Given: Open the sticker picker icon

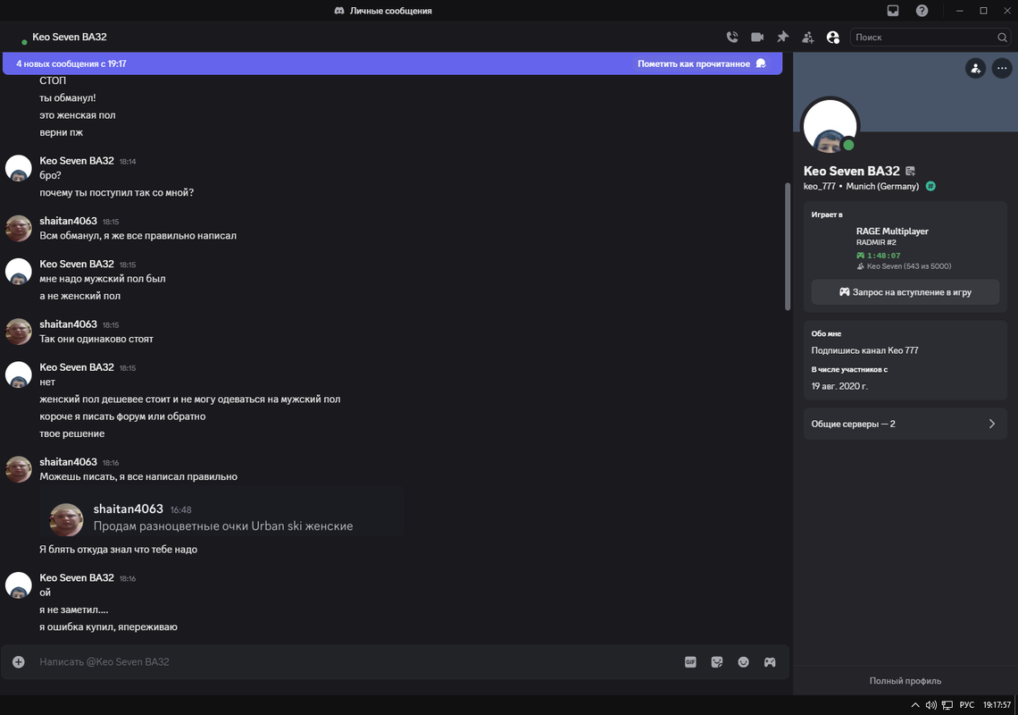Looking at the screenshot, I should point(717,661).
